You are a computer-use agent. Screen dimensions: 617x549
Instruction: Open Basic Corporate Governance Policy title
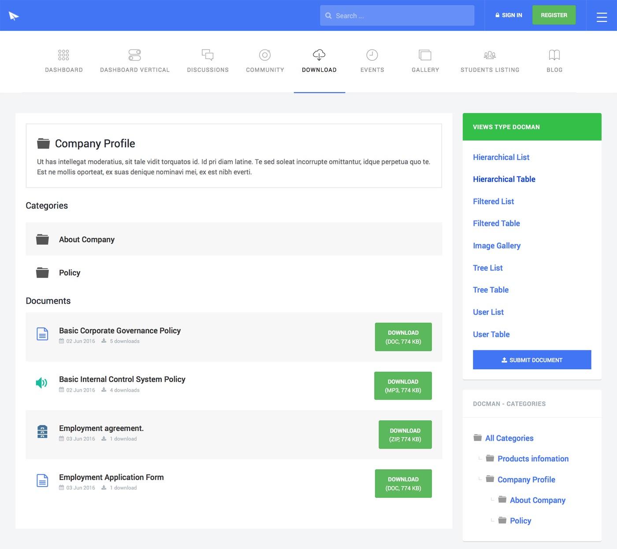pyautogui.click(x=120, y=330)
